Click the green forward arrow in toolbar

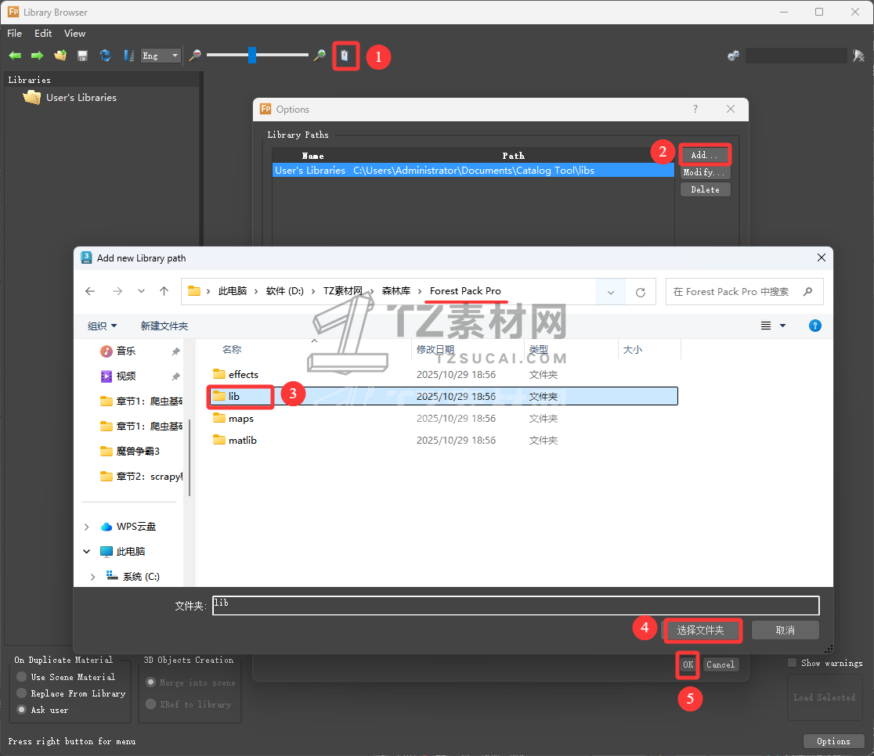pyautogui.click(x=38, y=56)
